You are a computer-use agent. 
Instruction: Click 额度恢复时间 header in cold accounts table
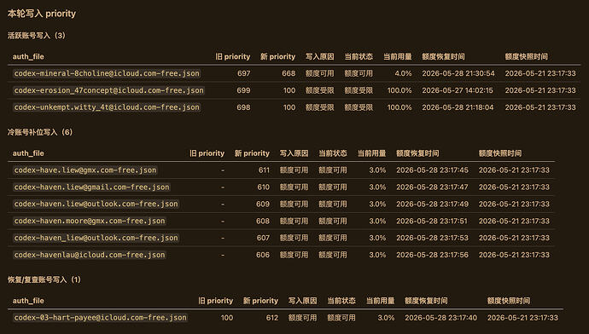click(417, 153)
